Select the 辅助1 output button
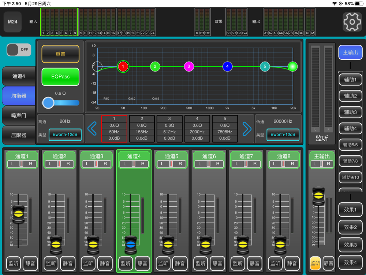This screenshot has height=275, width=366. 350,80
